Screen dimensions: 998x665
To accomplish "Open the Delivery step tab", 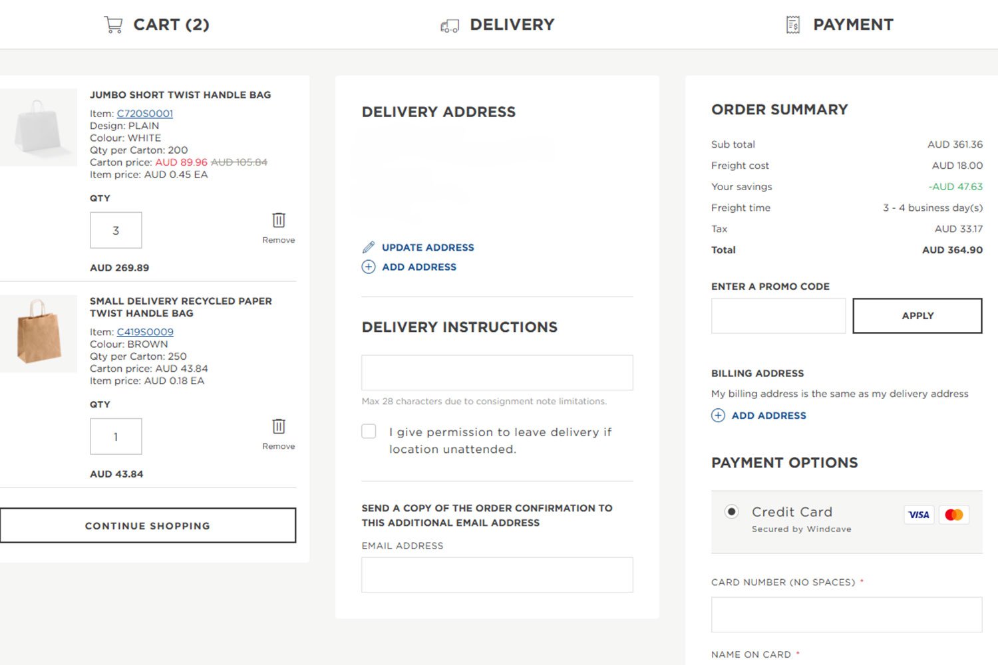I will click(x=512, y=25).
